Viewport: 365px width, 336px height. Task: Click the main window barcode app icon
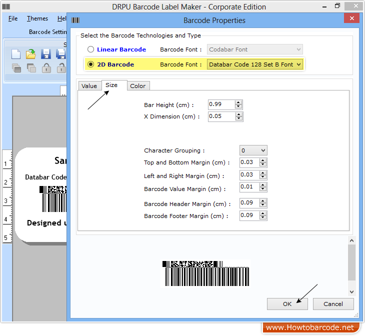coord(6,7)
